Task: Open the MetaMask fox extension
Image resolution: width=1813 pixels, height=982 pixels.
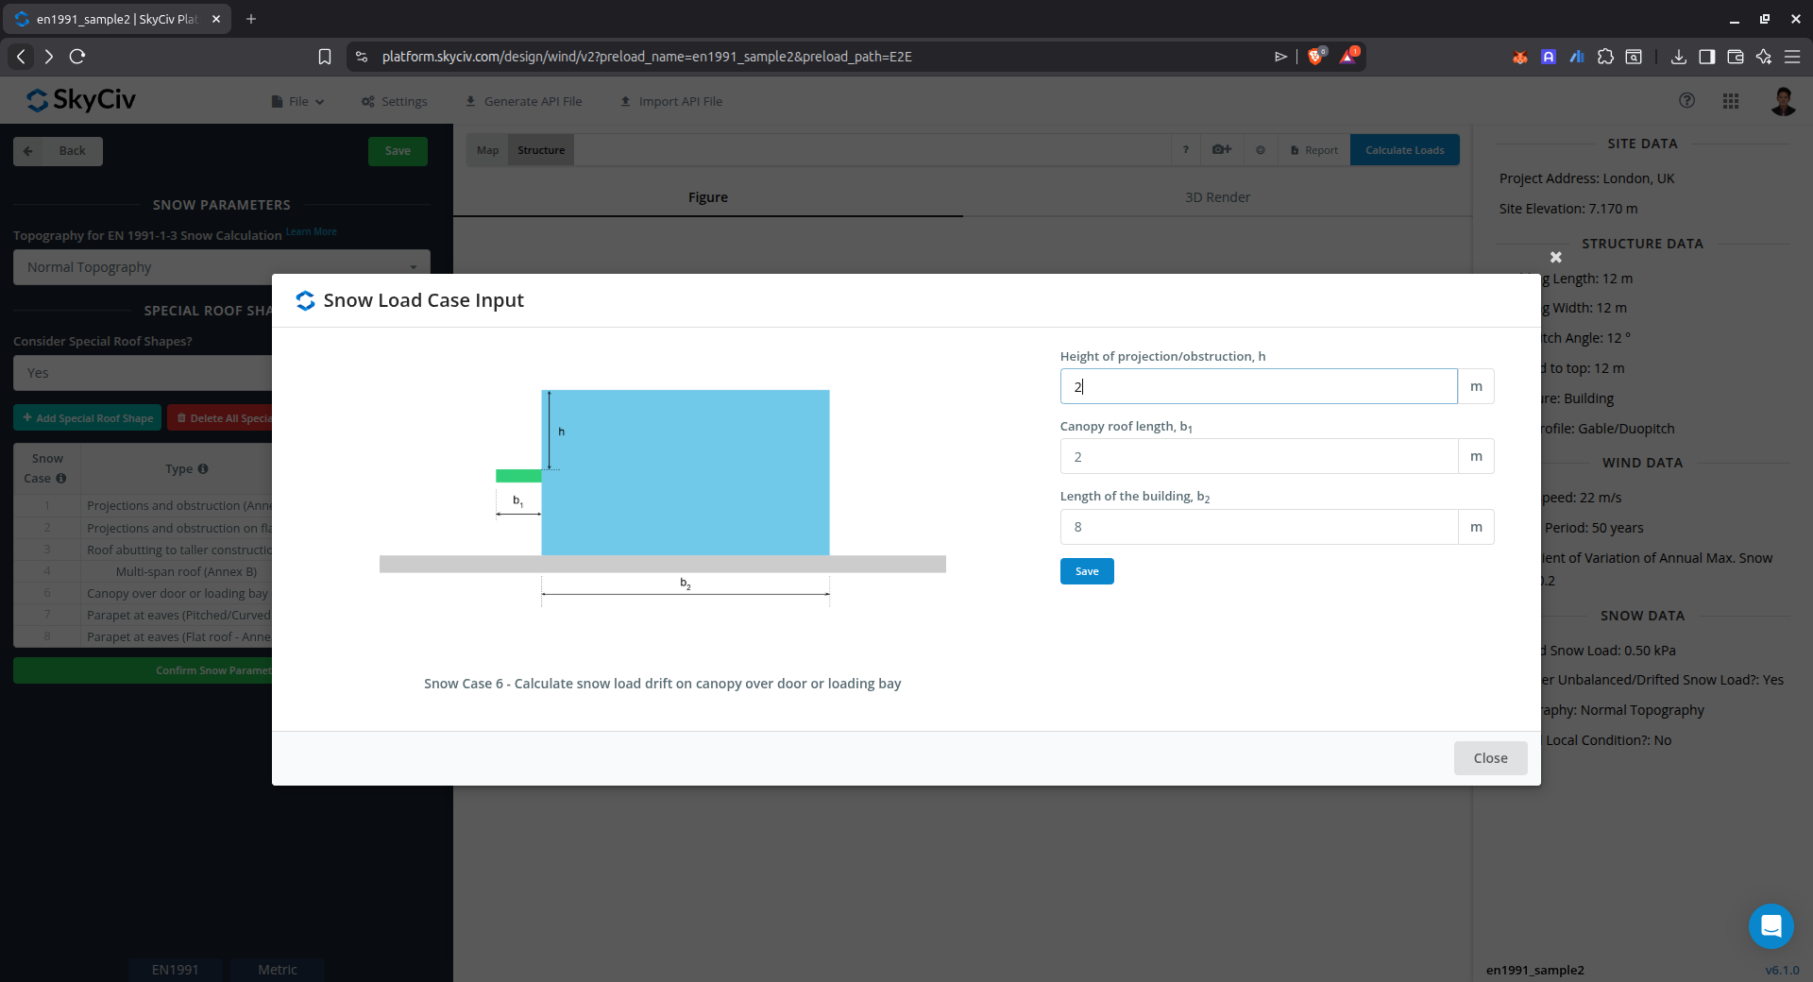Action: pos(1519,57)
